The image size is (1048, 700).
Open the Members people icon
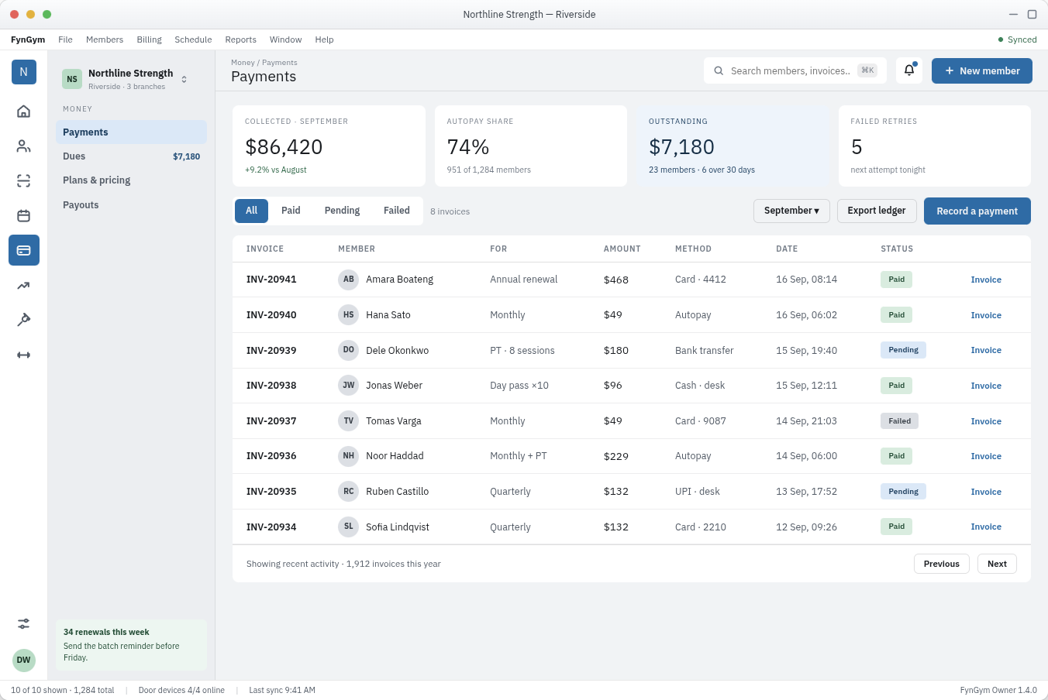pyautogui.click(x=24, y=146)
